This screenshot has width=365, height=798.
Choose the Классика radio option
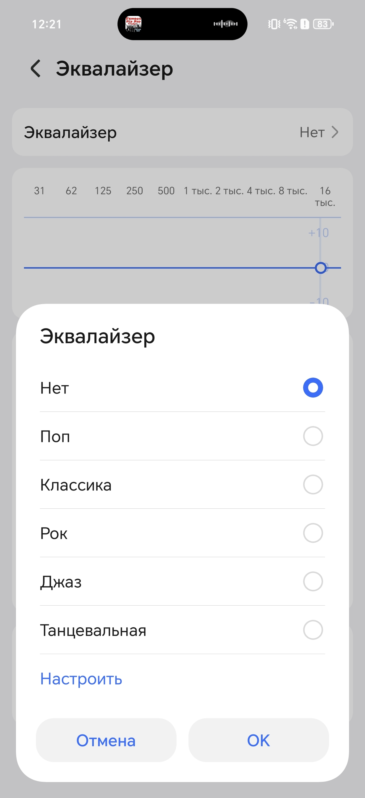point(313,485)
